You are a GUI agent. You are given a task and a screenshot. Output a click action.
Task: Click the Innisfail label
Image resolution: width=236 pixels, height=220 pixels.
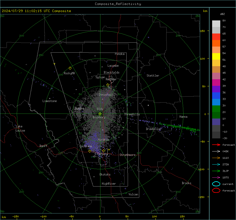pos(106,95)
